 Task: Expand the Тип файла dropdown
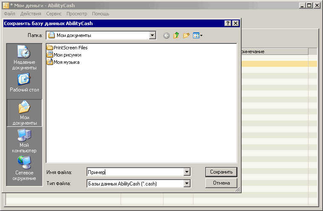(187, 184)
